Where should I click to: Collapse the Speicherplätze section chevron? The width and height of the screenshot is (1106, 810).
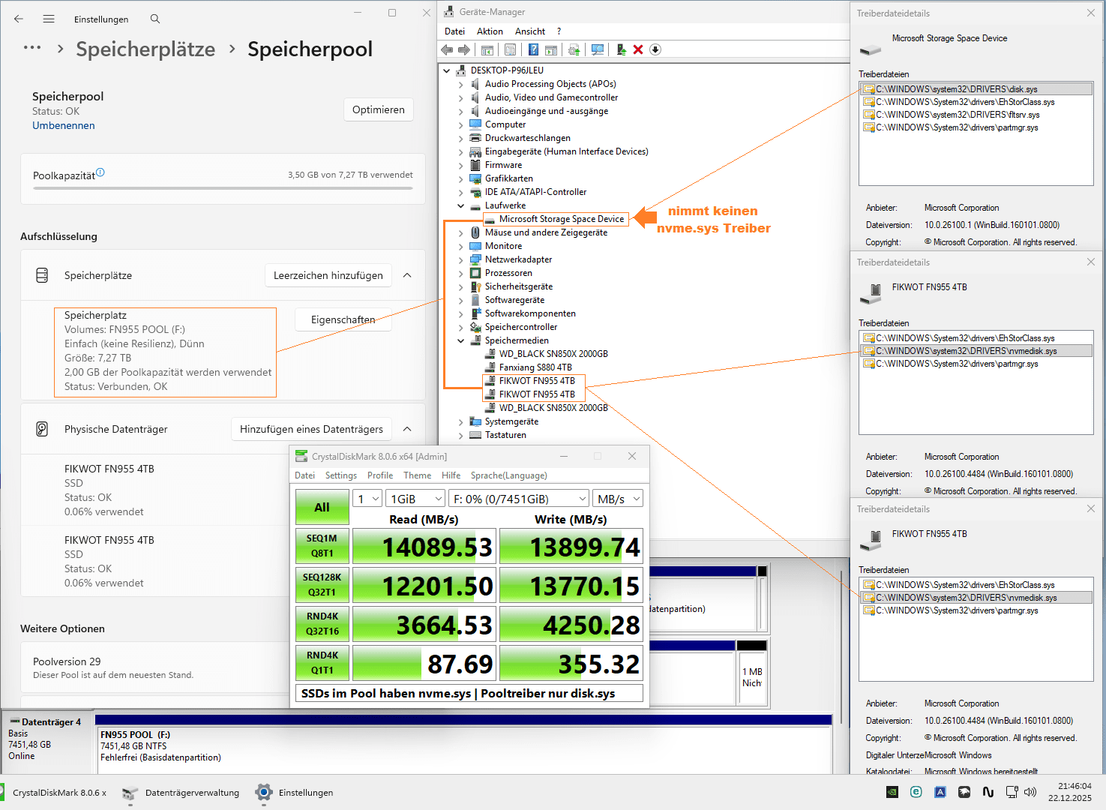(407, 275)
